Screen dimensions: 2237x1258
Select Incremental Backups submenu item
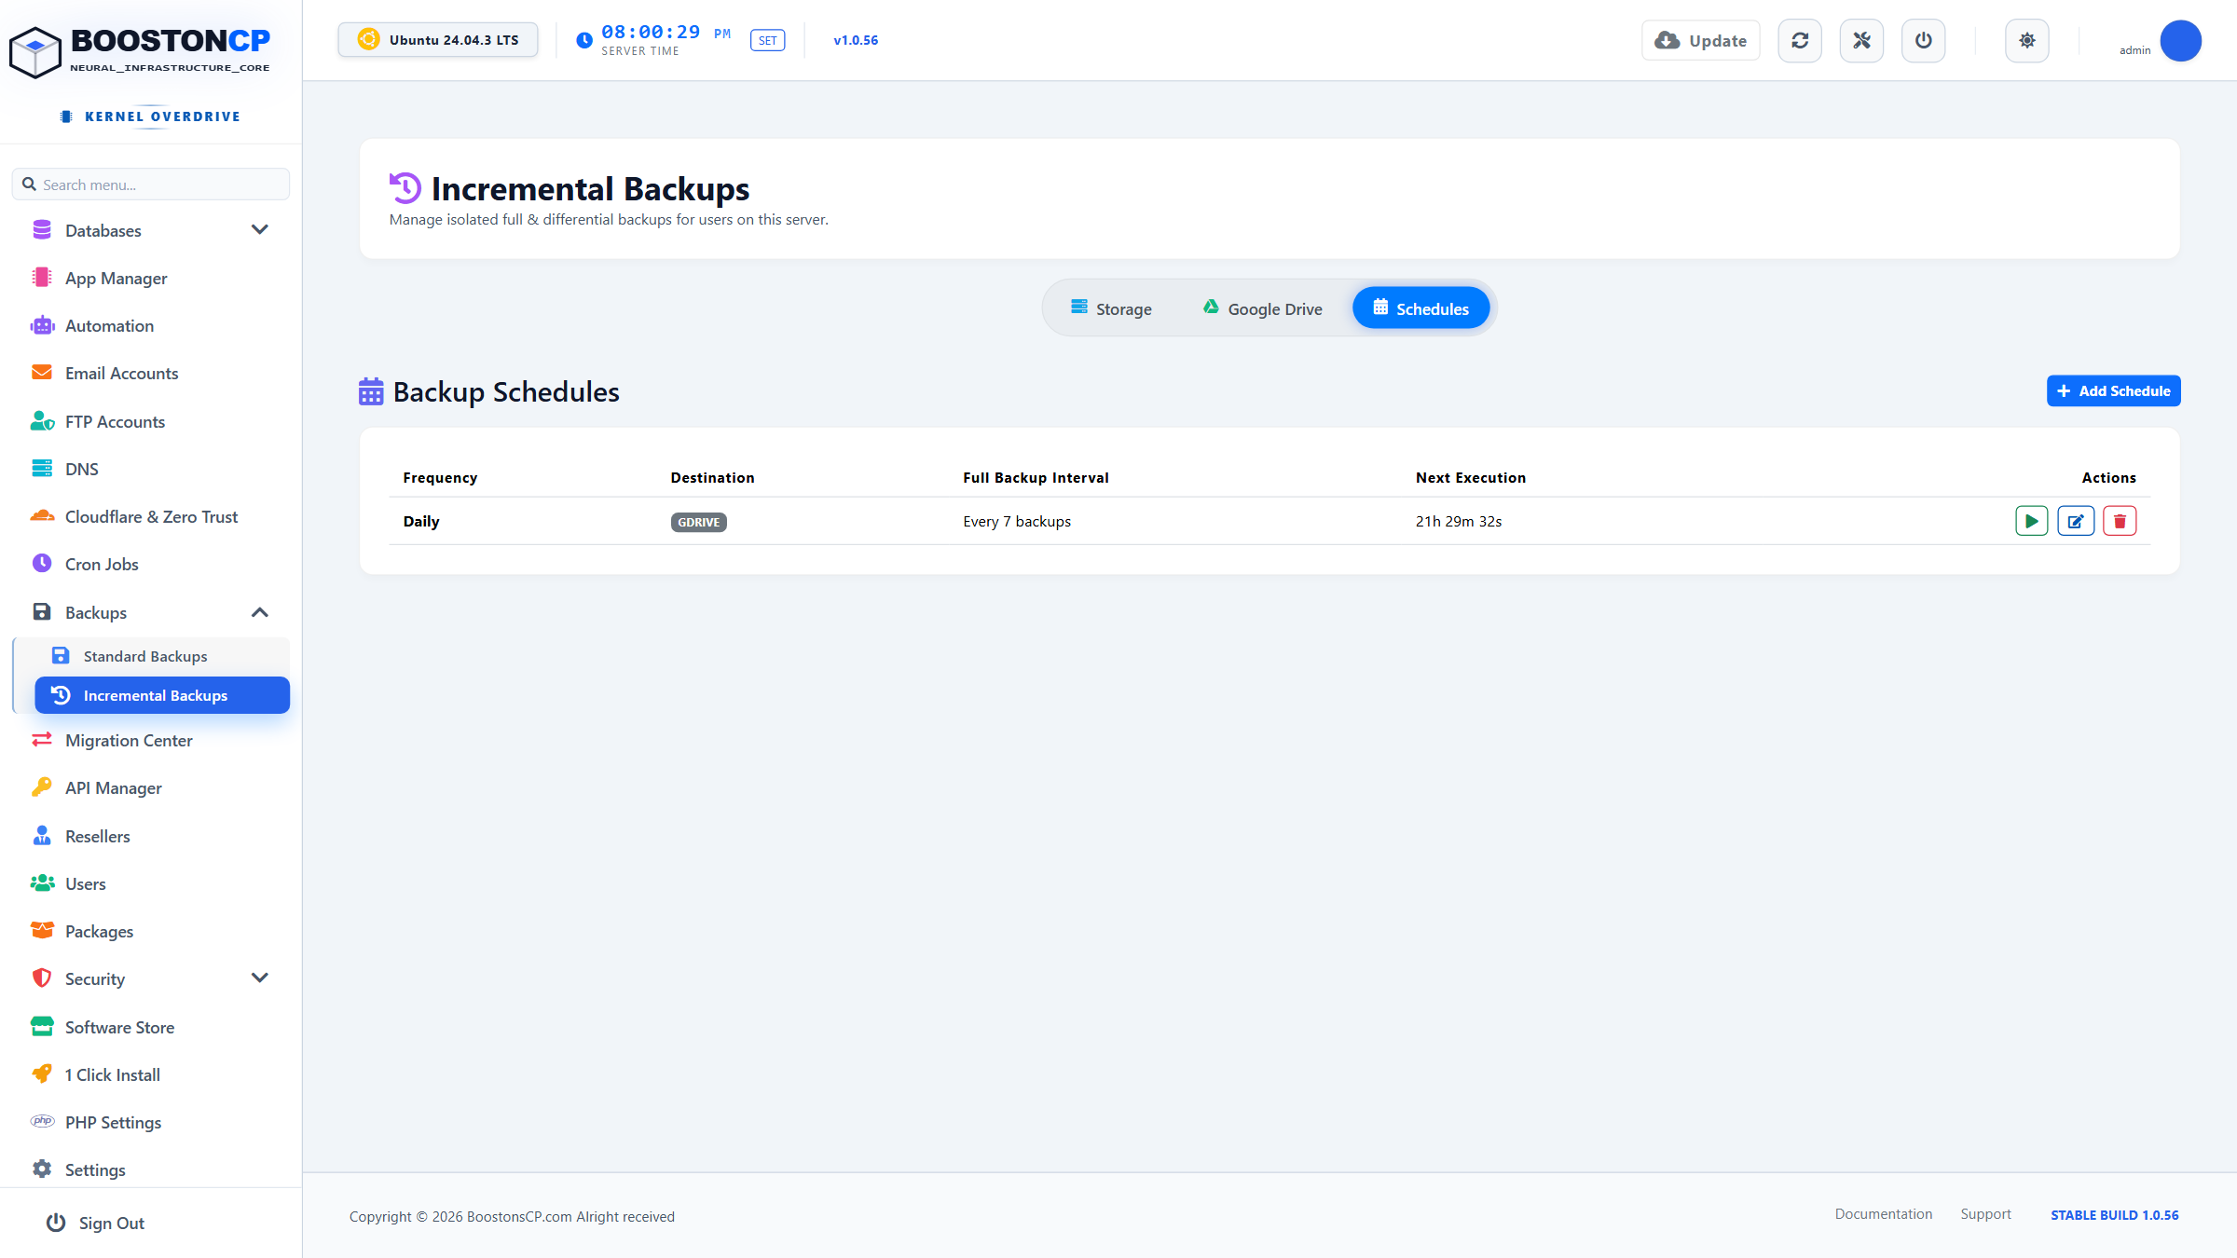(x=162, y=695)
